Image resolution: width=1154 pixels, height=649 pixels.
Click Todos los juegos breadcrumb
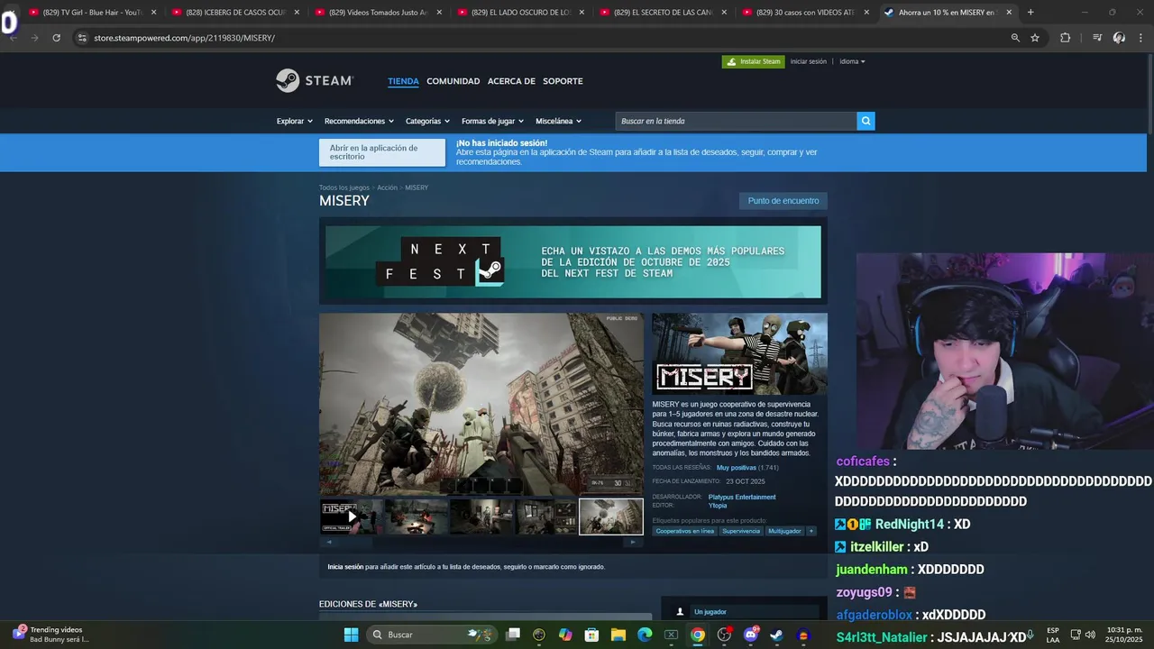point(343,187)
